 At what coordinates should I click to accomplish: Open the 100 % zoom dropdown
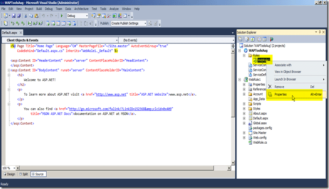(x=14, y=168)
